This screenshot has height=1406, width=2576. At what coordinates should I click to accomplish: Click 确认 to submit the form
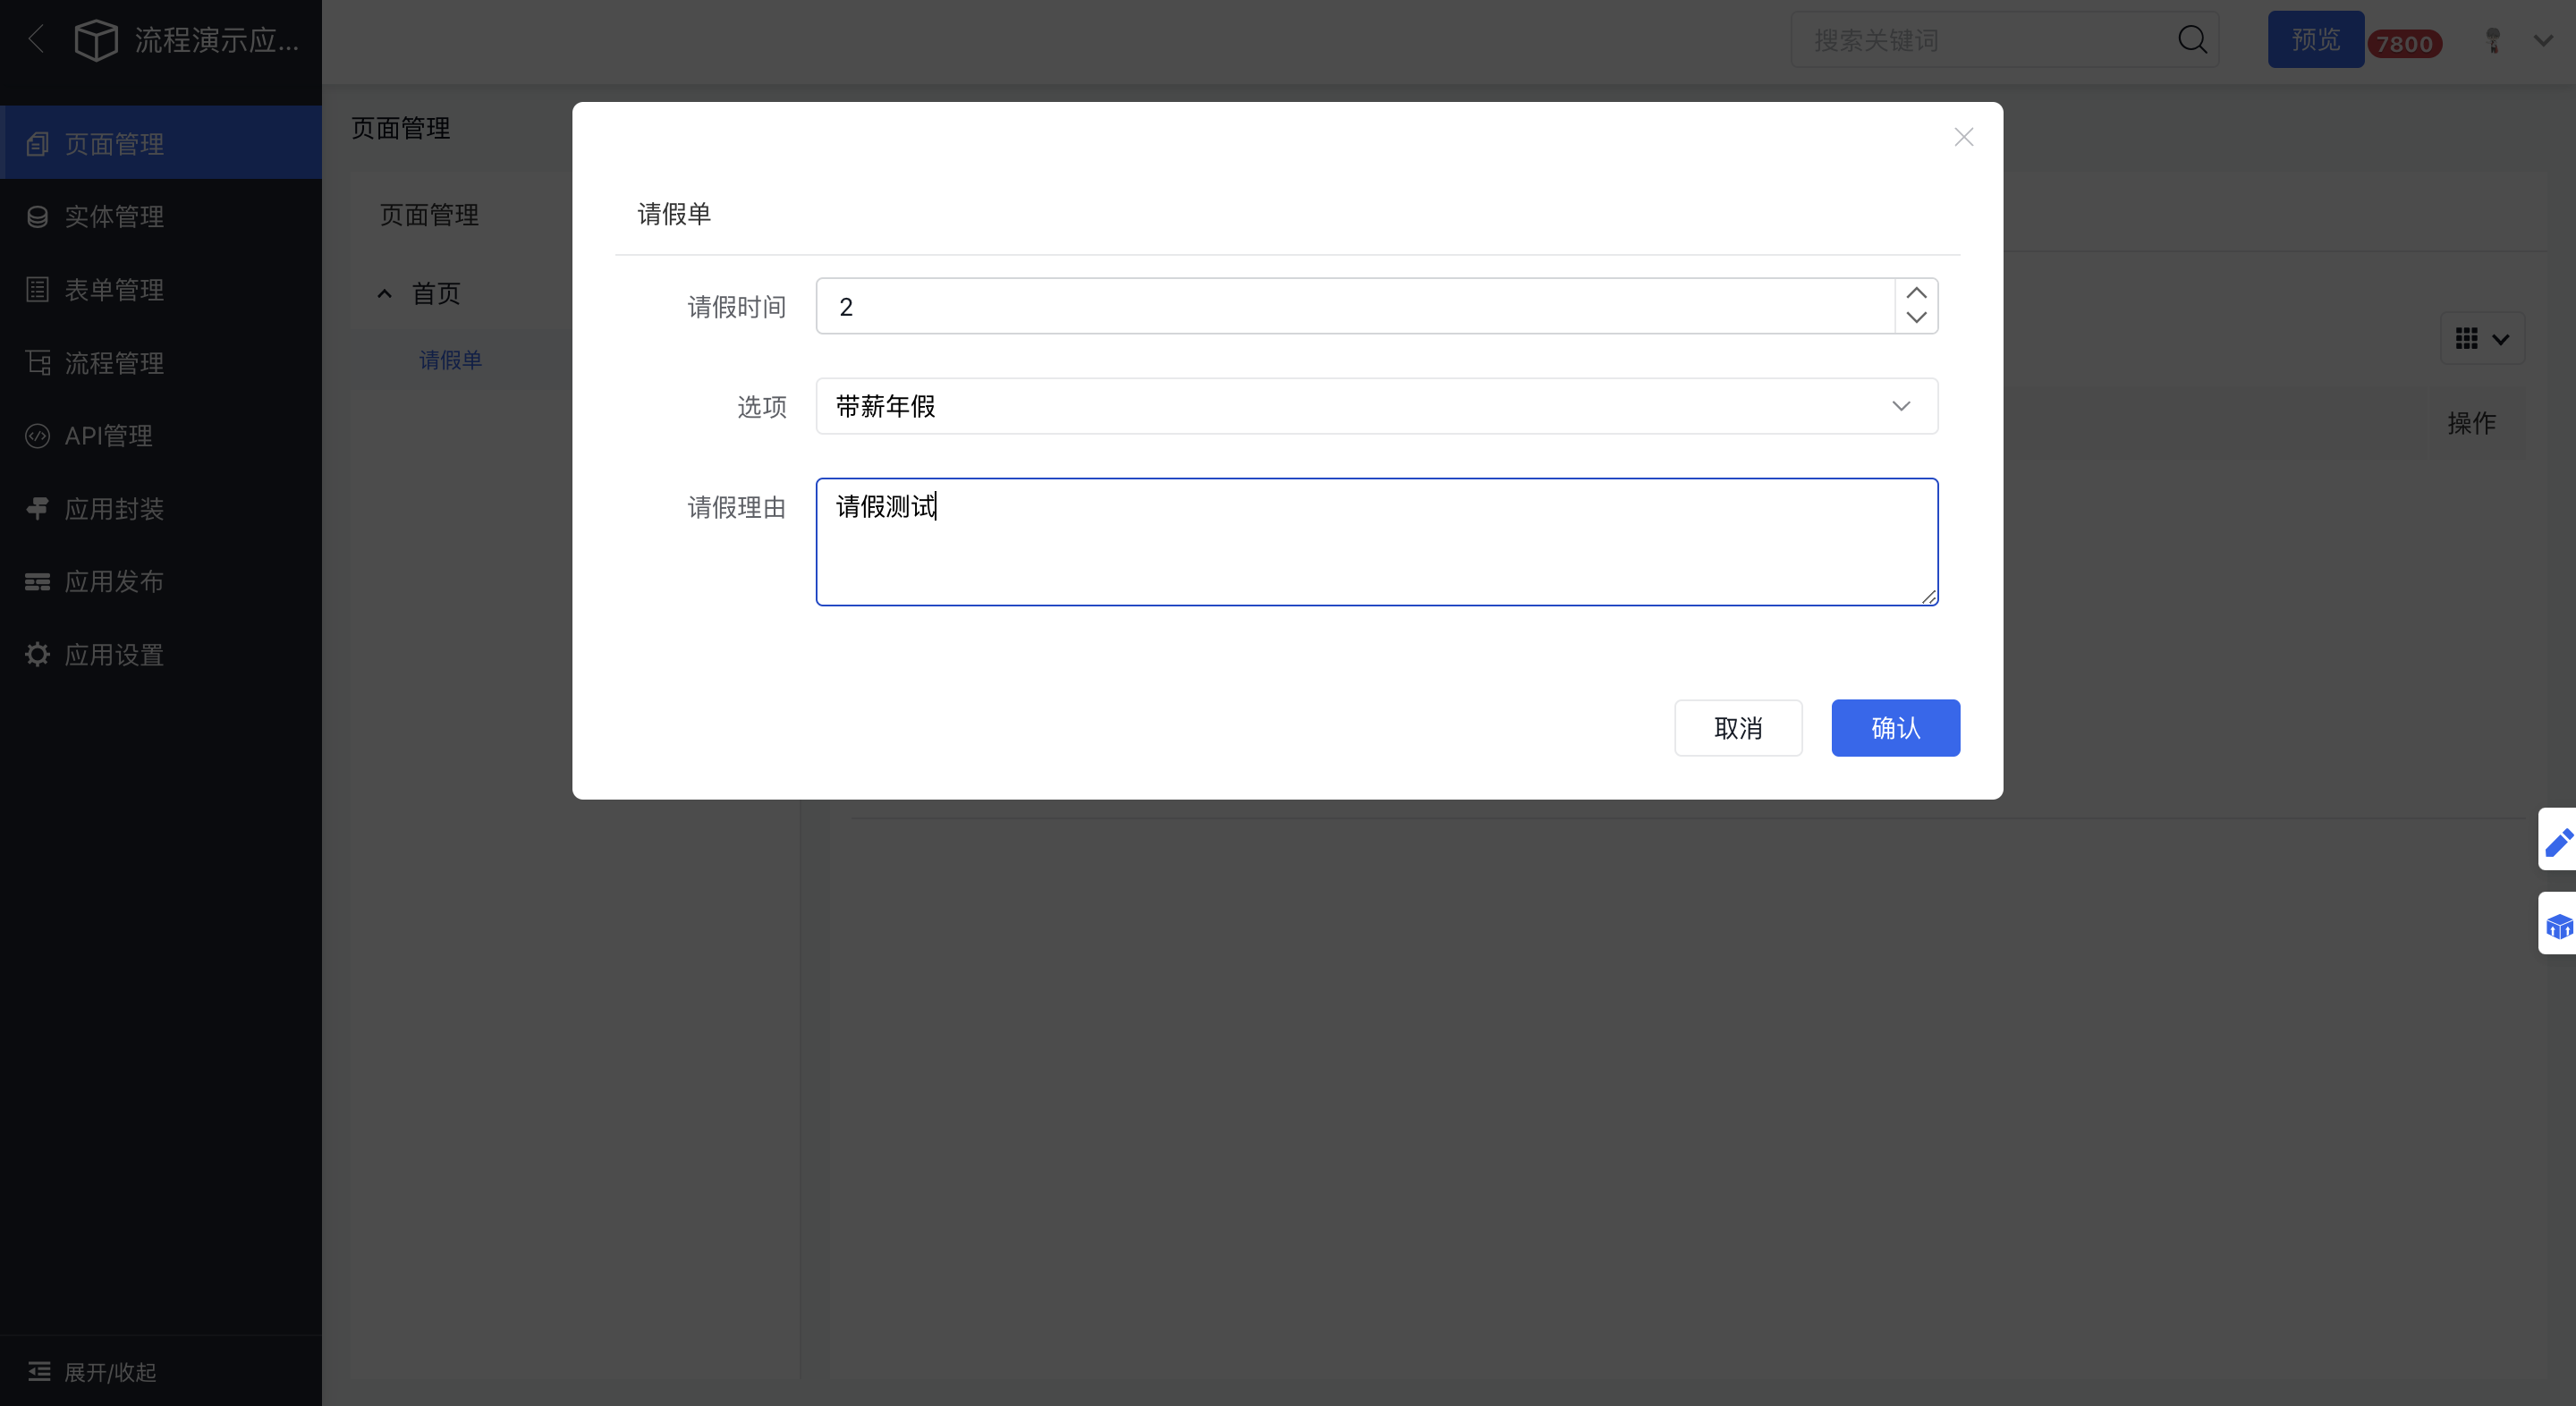coord(1895,728)
